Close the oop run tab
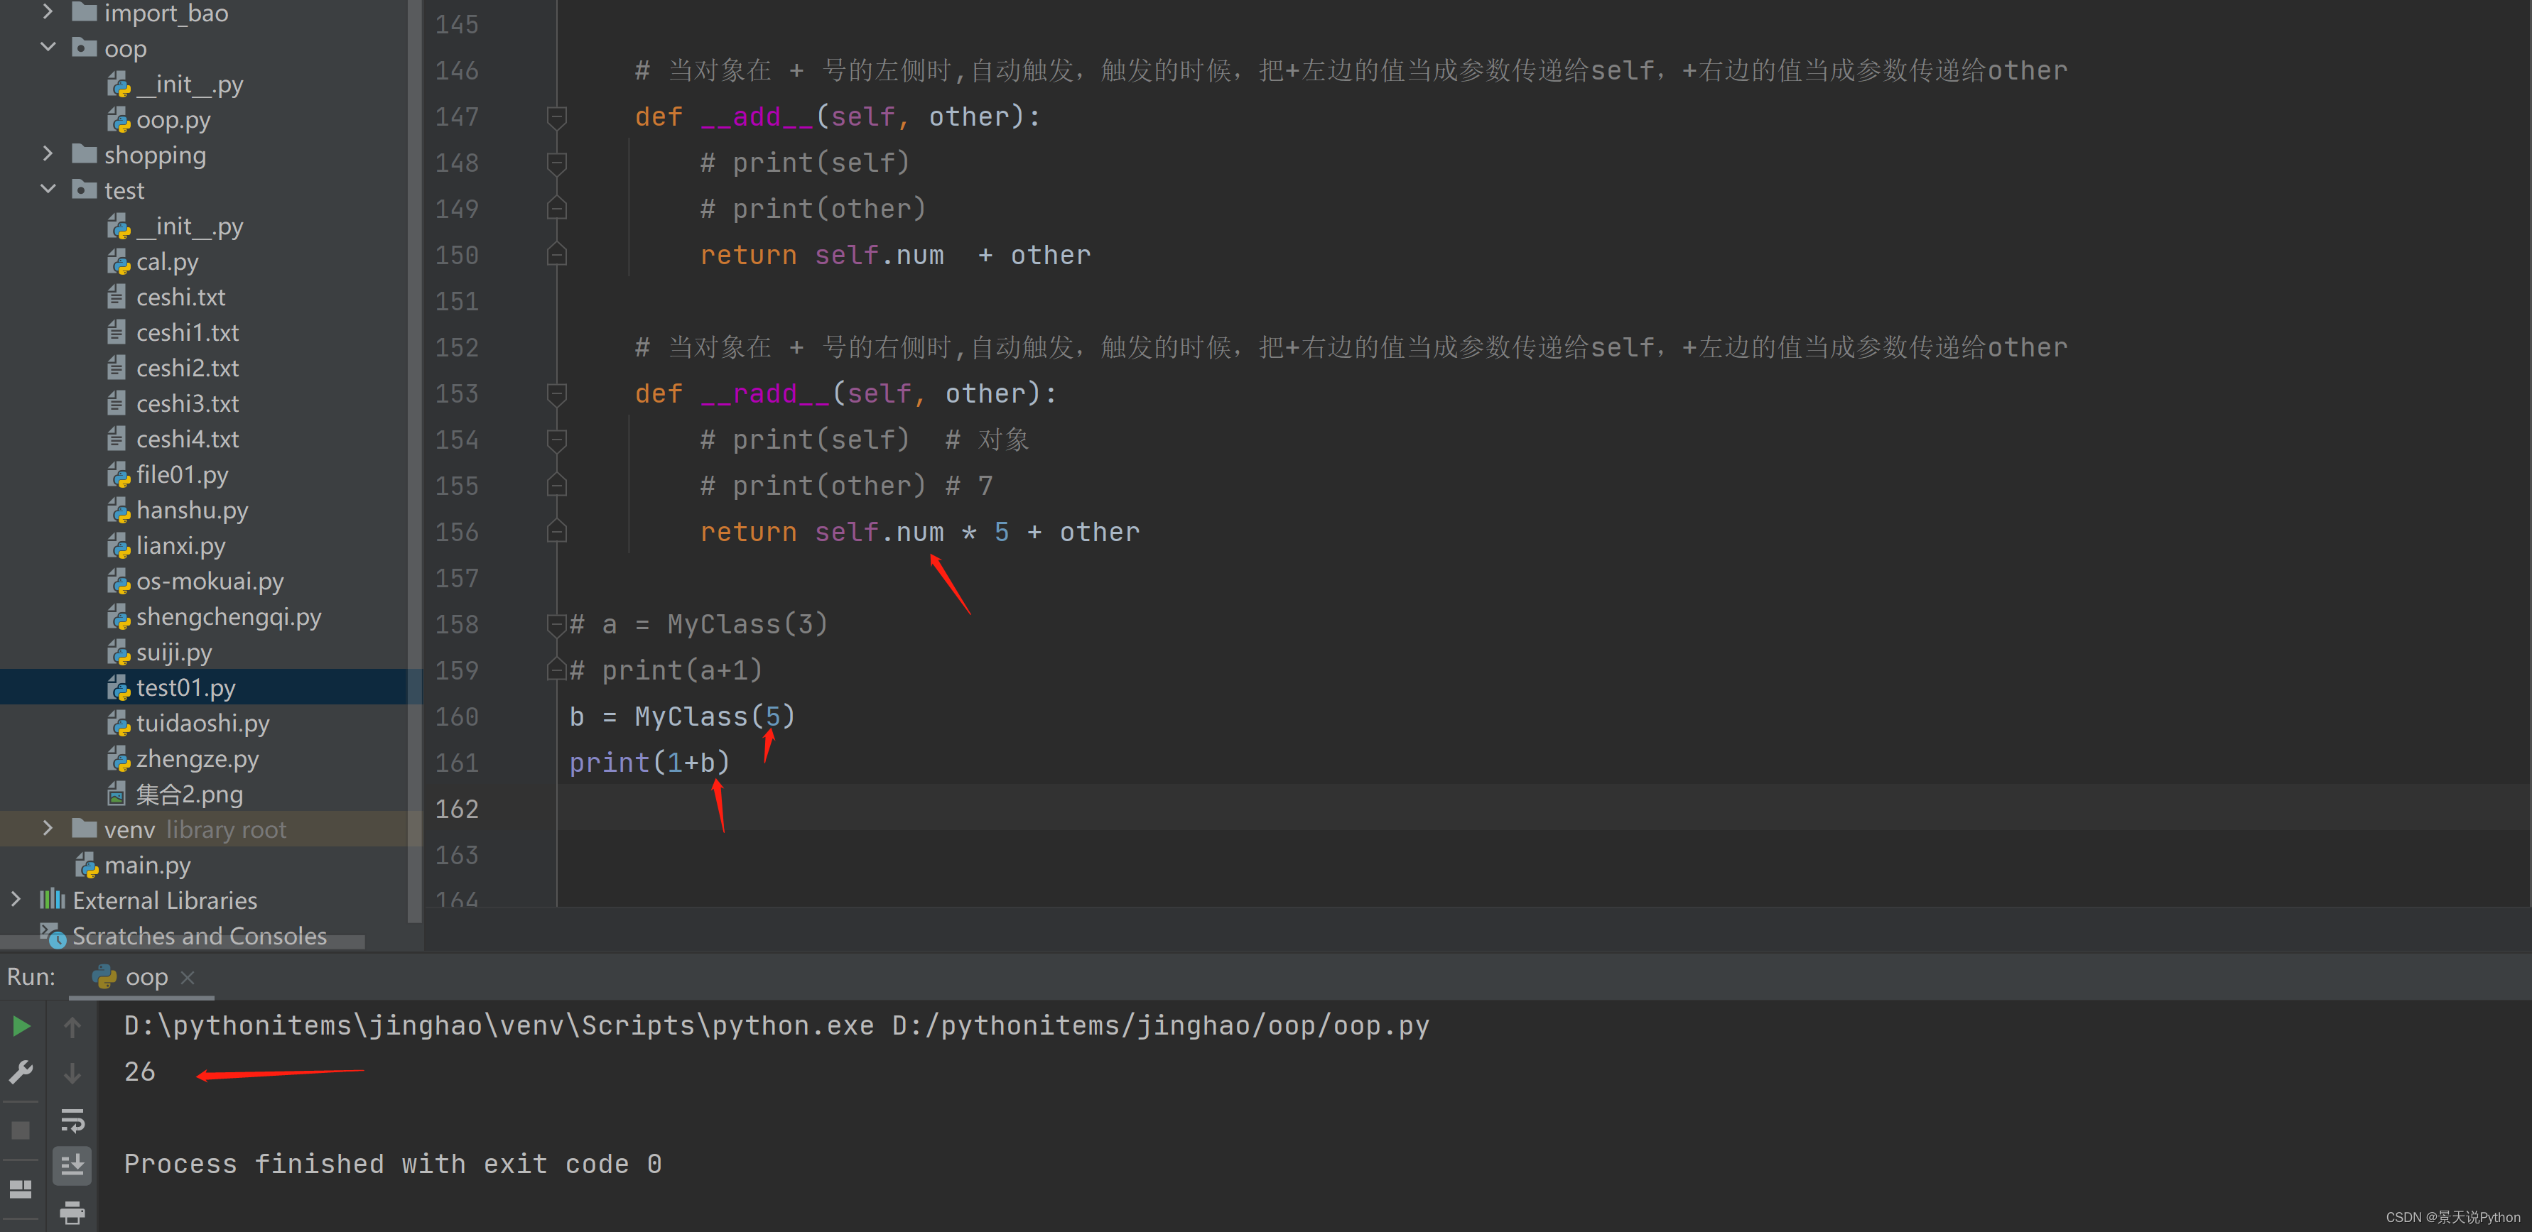This screenshot has height=1232, width=2532. (x=188, y=978)
